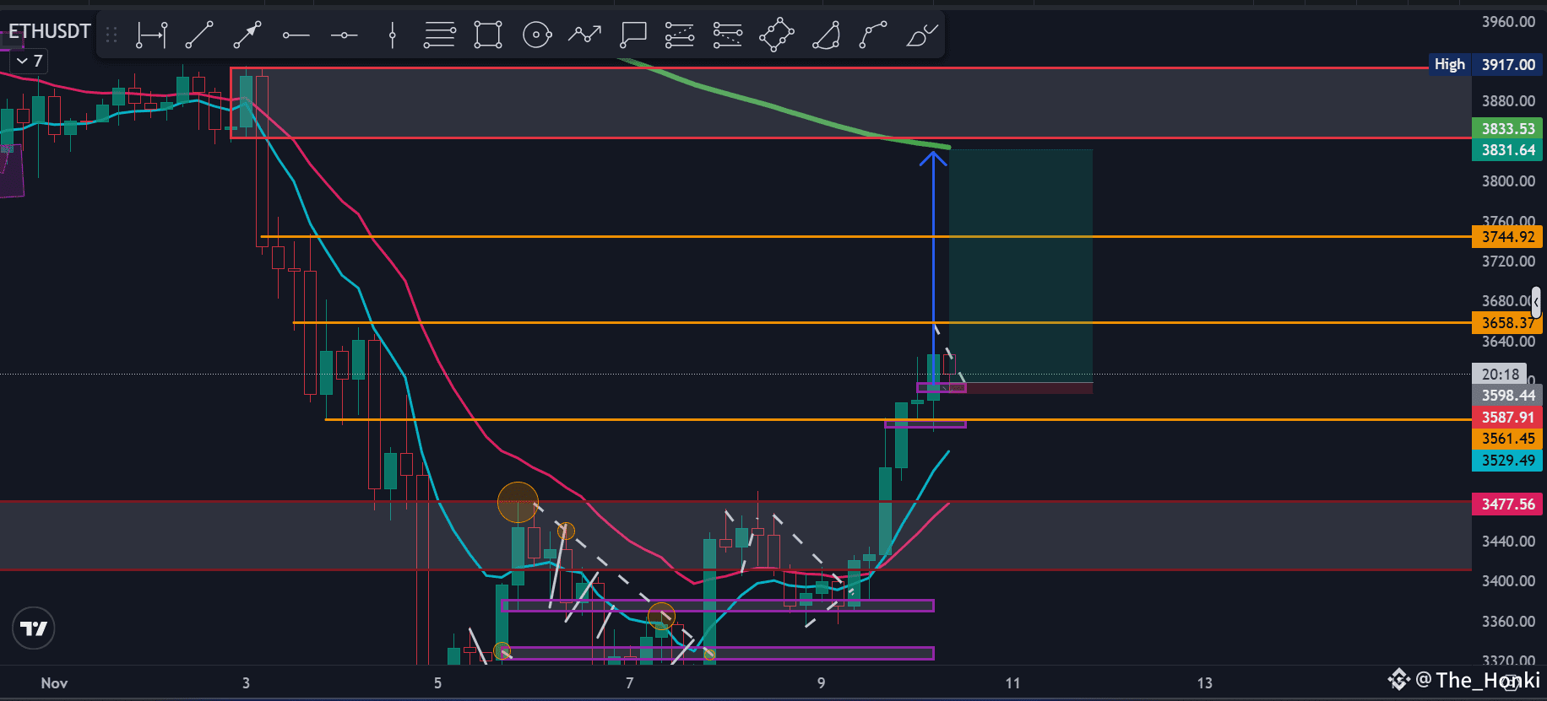Click the Nov label on time axis
The height and width of the screenshot is (701, 1547).
pyautogui.click(x=54, y=683)
